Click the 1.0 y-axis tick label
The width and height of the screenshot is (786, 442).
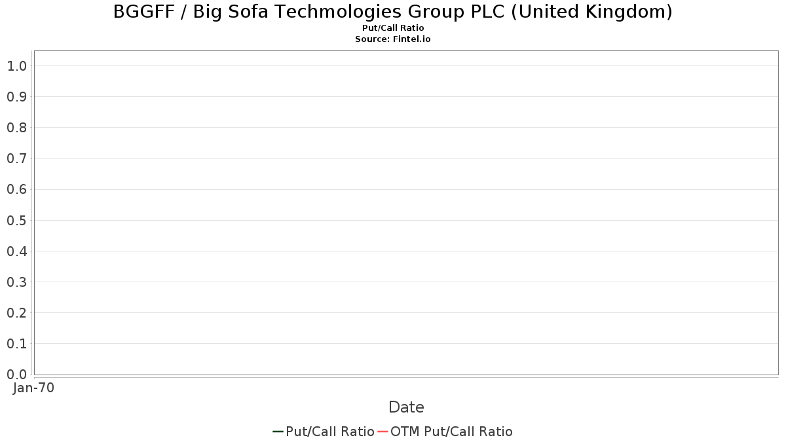(x=16, y=66)
